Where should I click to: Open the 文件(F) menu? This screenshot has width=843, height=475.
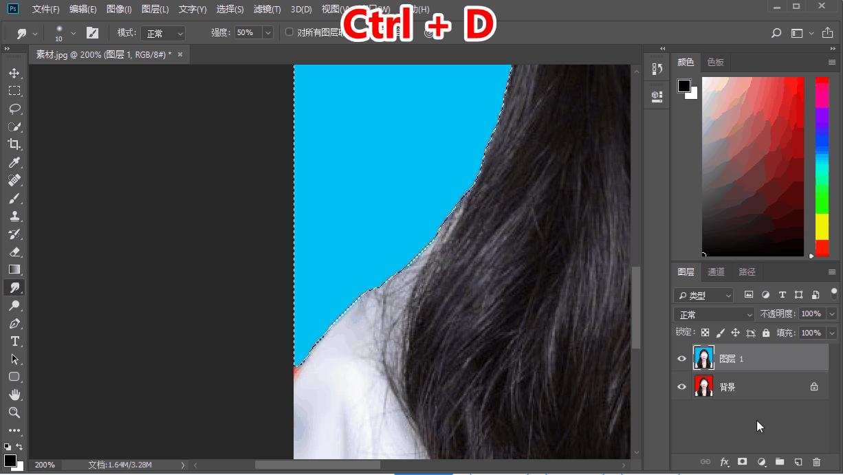click(46, 10)
